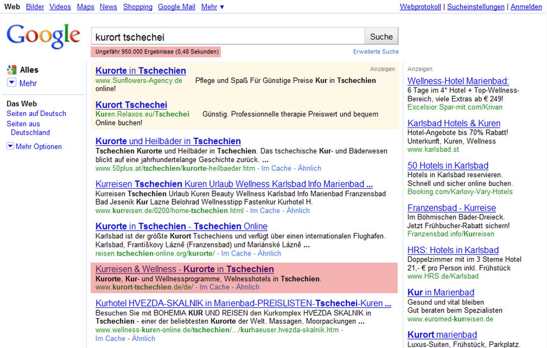547x348 pixels.
Task: Open the Webprotokoll link
Action: [421, 6]
